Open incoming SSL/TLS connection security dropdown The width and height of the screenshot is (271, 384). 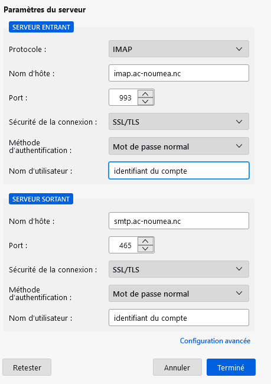click(x=179, y=122)
